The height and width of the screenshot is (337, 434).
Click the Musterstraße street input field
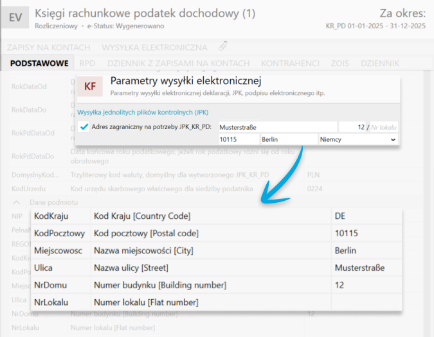point(276,127)
